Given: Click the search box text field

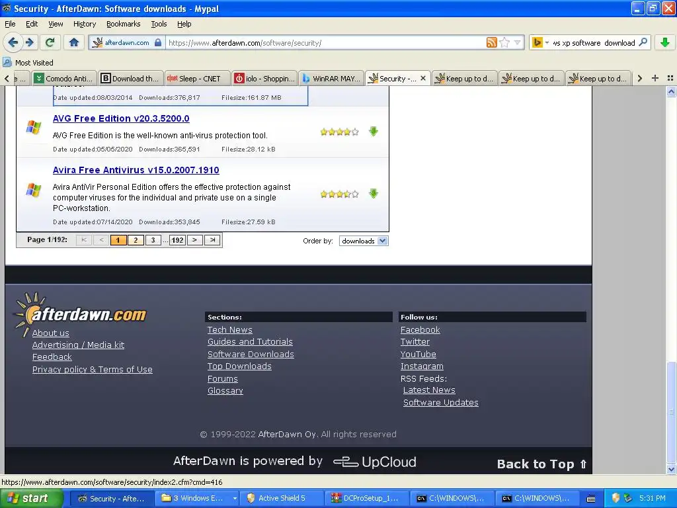Looking at the screenshot, I should pyautogui.click(x=593, y=42).
